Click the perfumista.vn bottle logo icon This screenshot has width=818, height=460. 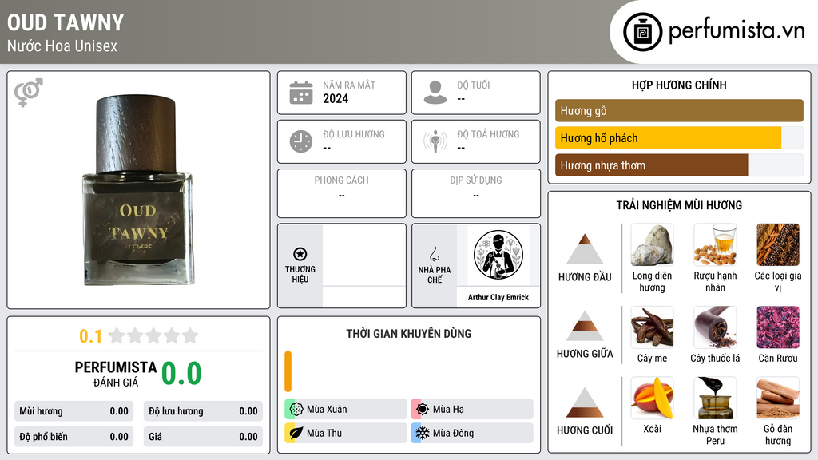point(642,32)
